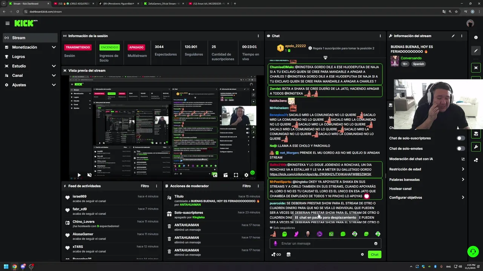The image size is (483, 271).
Task: Open Filtro in Acciones de moderador
Action: pyautogui.click(x=246, y=186)
